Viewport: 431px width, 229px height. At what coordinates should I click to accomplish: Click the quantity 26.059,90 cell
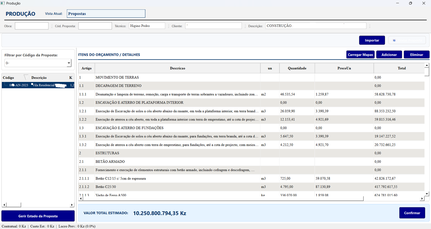(297, 111)
